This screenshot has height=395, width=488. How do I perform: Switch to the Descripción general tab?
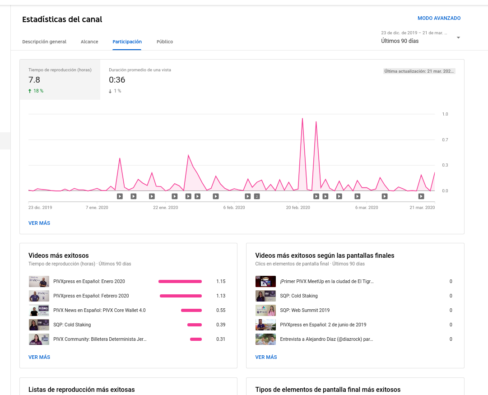pos(44,42)
